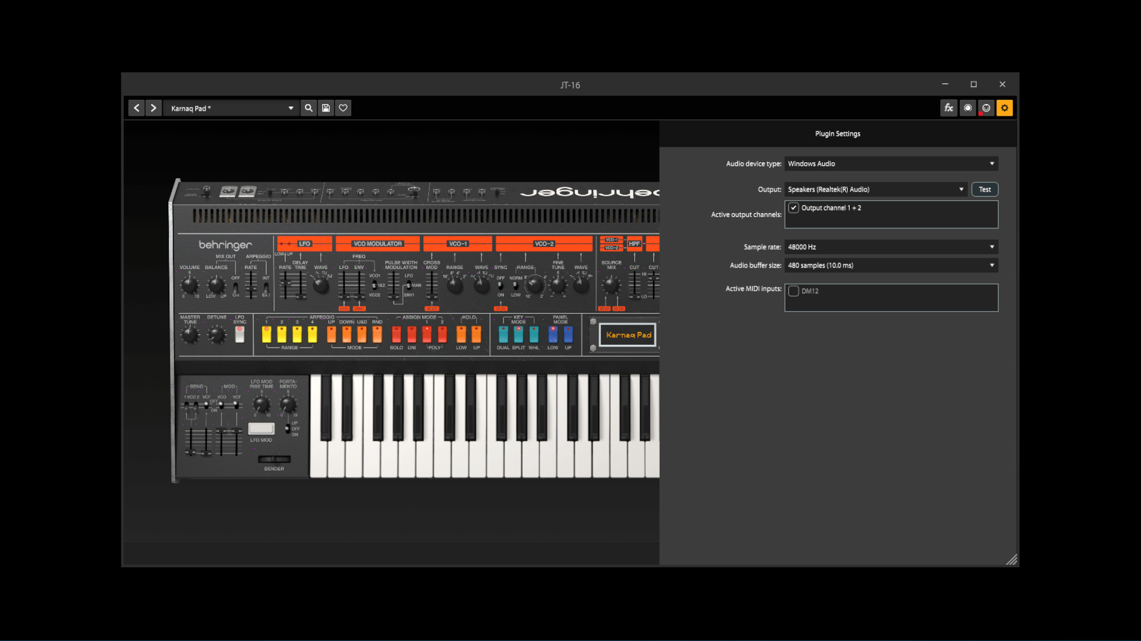Click the LFO WAVE knob
This screenshot has width=1141, height=641.
[x=321, y=285]
